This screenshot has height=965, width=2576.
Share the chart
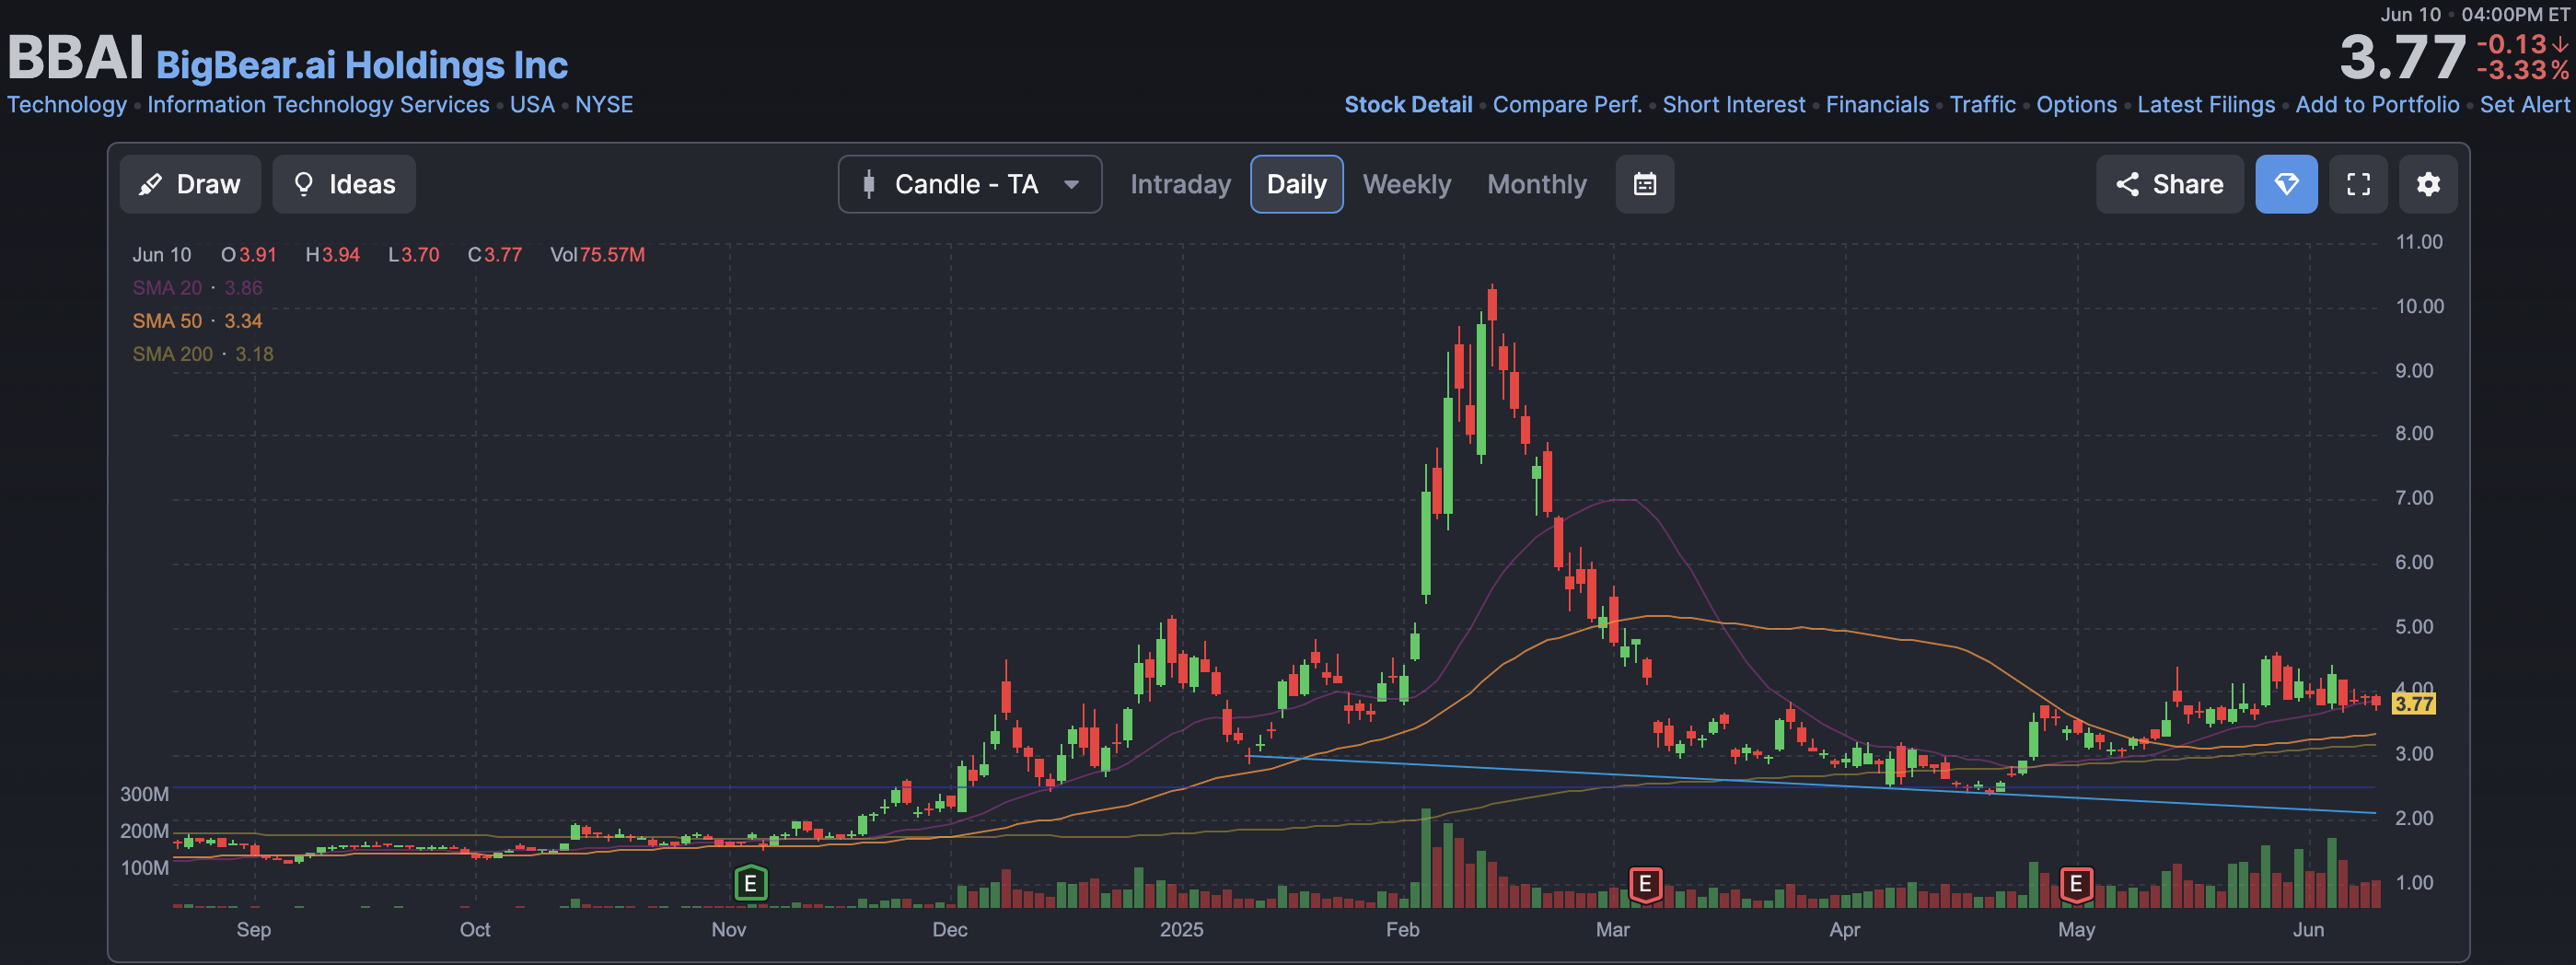2169,184
